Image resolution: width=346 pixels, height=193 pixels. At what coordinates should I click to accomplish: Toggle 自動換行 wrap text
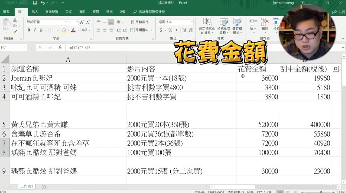140,22
